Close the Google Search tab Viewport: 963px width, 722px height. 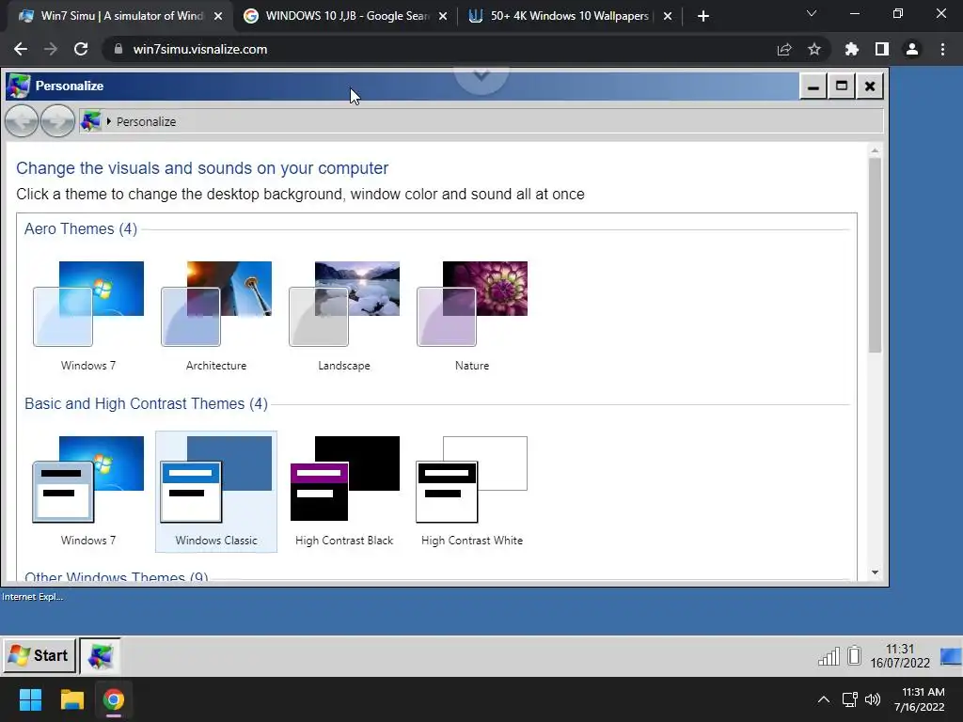(443, 17)
